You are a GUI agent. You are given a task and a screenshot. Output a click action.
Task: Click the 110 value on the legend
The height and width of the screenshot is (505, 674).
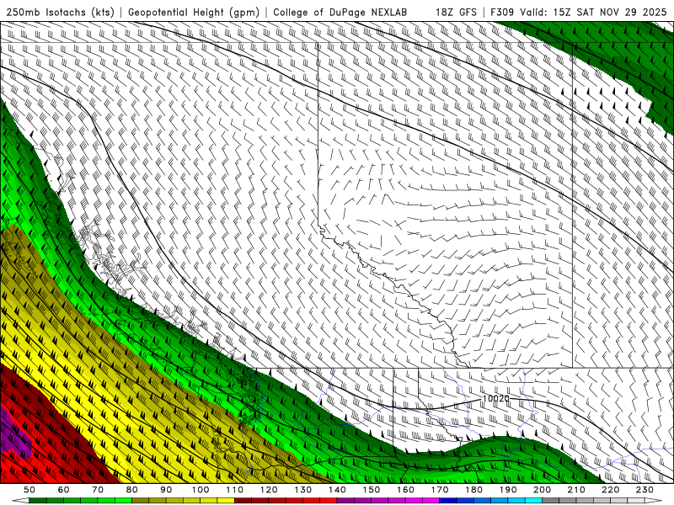pos(235,490)
